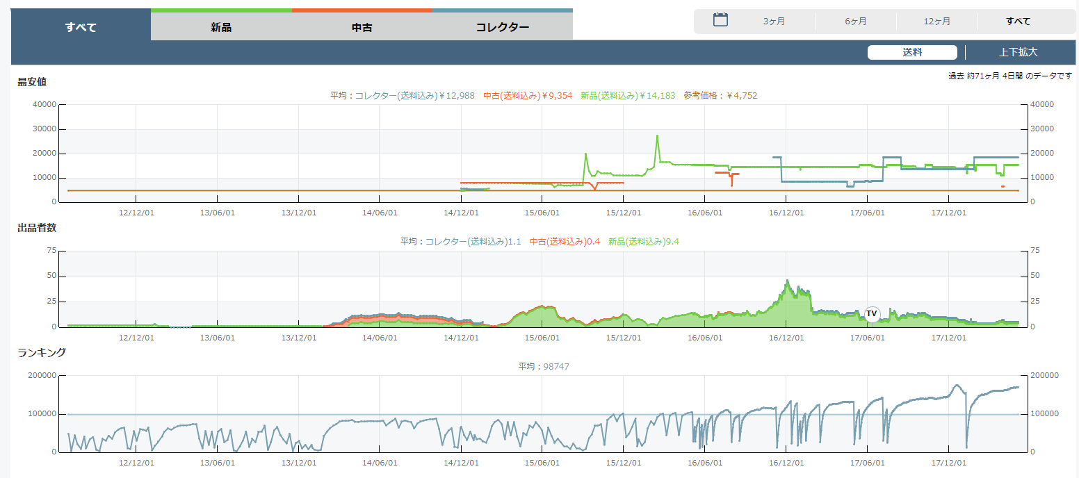1079x478 pixels.
Task: Click the ranking average 98747 label
Action: click(543, 366)
